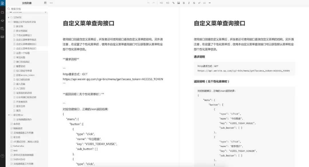Click the undo arrow in the editor toolbar
The image size is (309, 167).
click(148, 3)
